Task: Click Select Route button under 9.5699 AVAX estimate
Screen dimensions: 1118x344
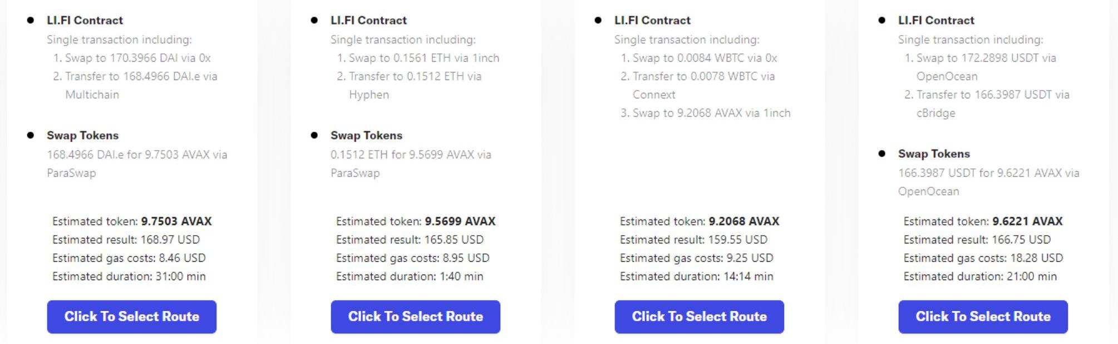Action: click(x=415, y=317)
